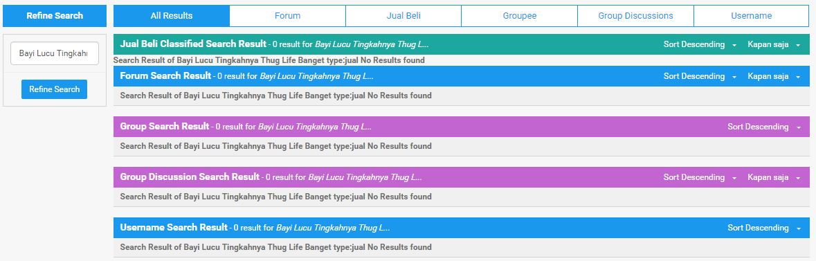816x261 pixels.
Task: Switch to the Forum tab
Action: (x=288, y=16)
